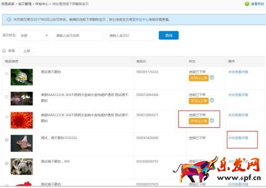Image resolution: width=266 pixels, height=188 pixels.
Task: Click the 商品信息 column header
Action: (x=11, y=61)
